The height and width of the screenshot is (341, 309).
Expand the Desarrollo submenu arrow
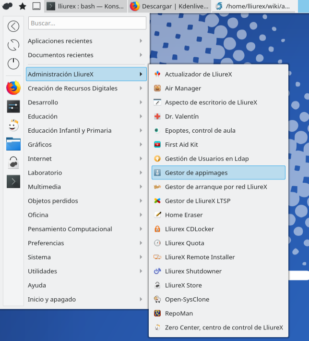coord(141,102)
